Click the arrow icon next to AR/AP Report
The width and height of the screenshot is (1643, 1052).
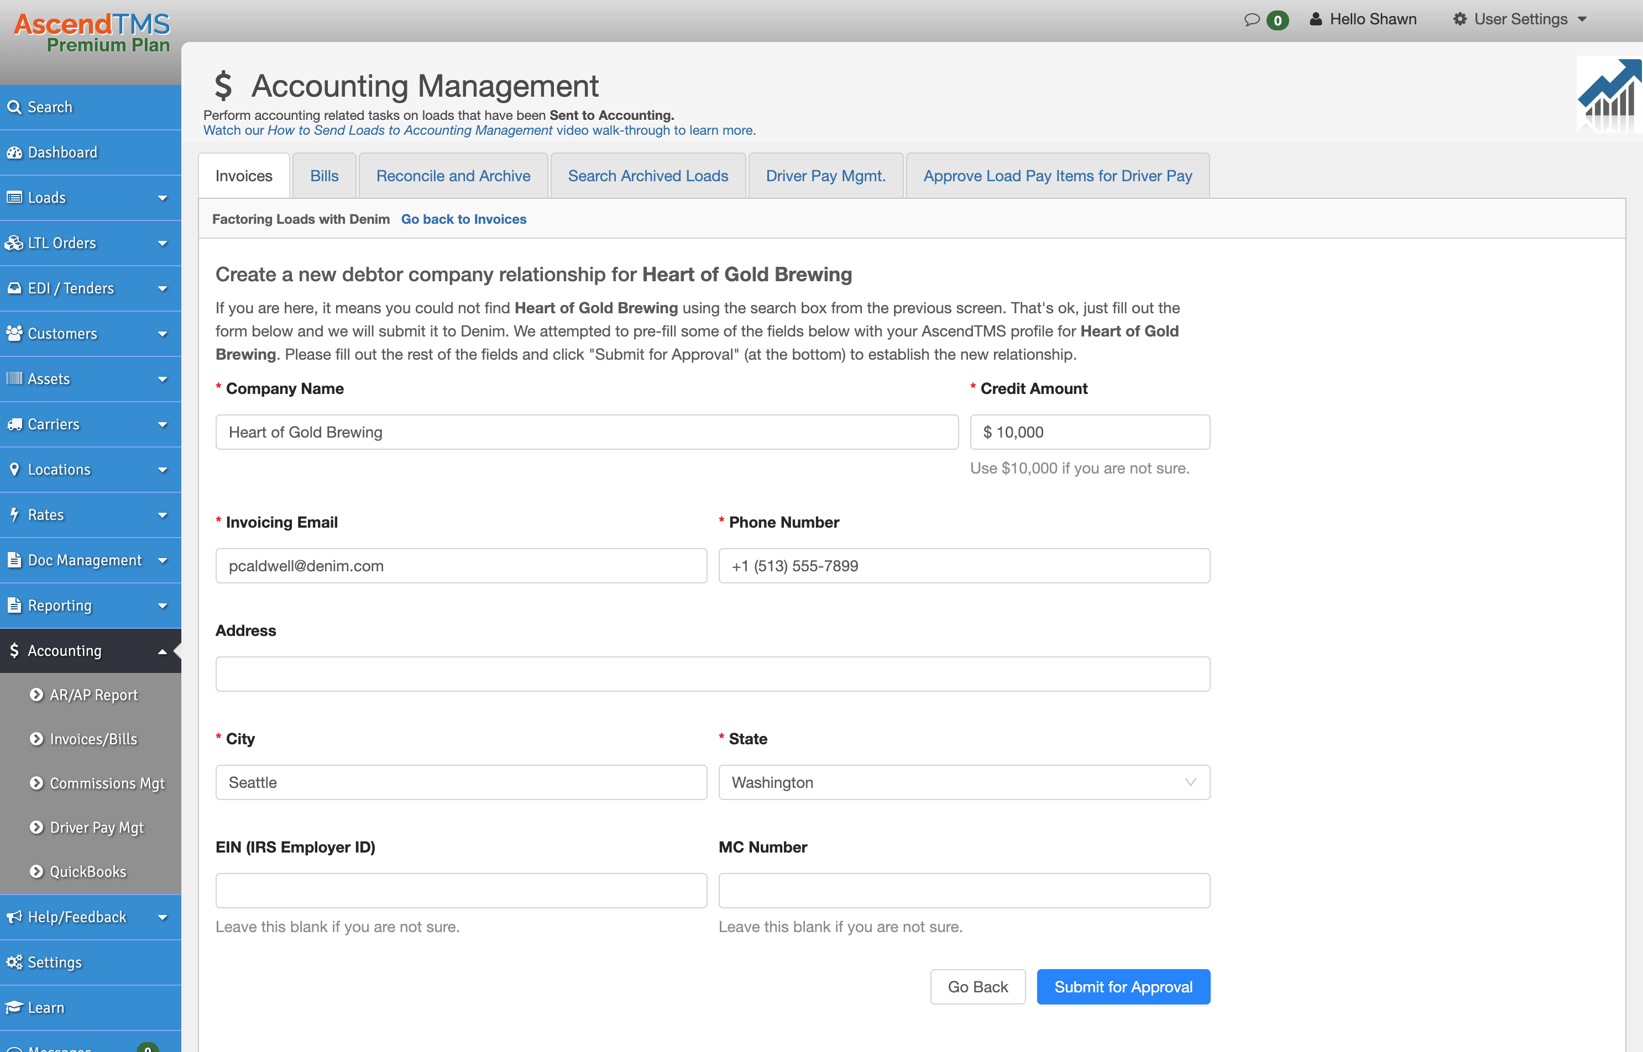[x=36, y=695]
